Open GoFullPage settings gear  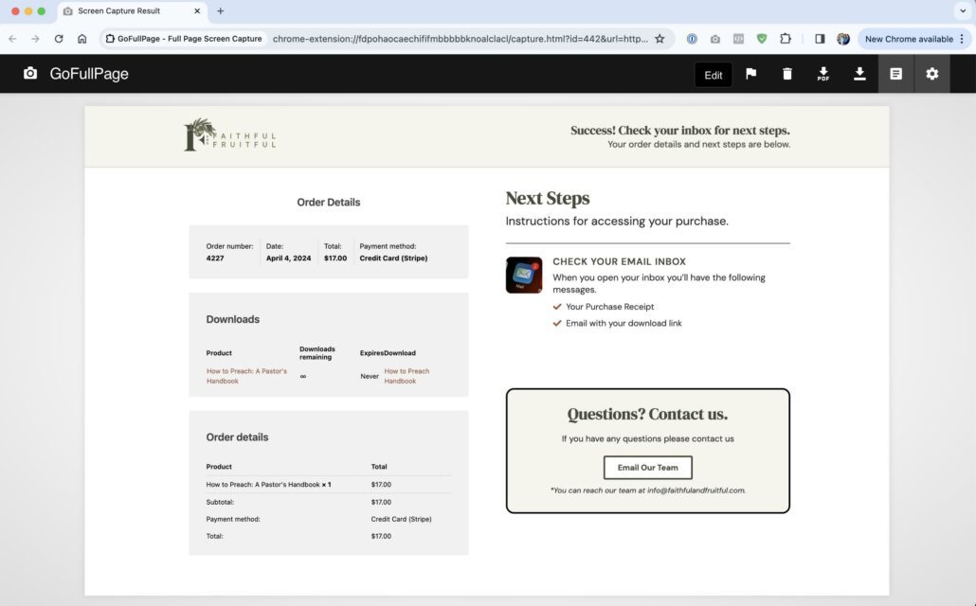[931, 74]
